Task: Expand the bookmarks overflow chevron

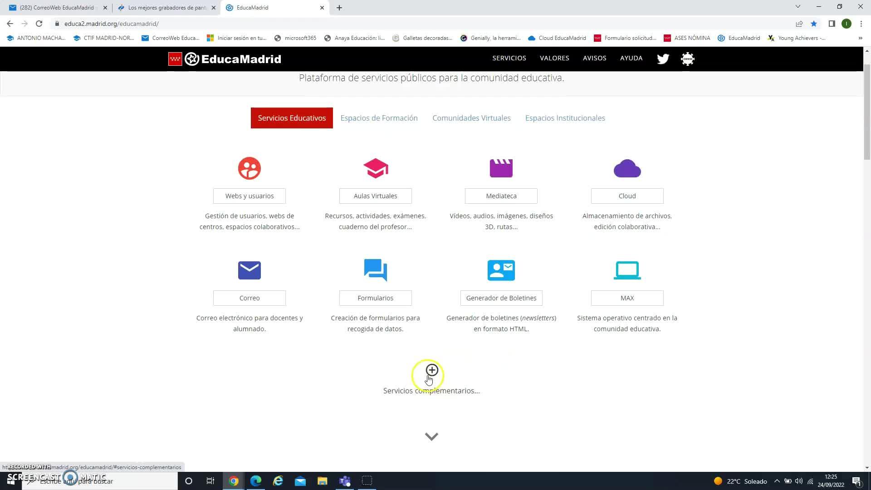Action: (860, 38)
